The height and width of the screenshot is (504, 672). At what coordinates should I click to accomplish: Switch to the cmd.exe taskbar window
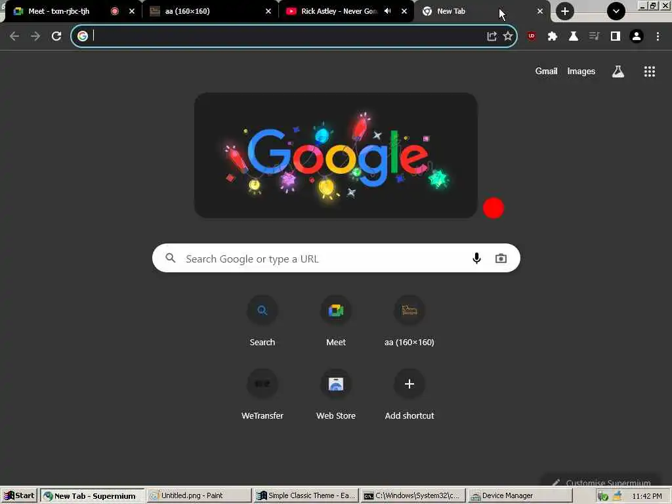[x=412, y=496]
